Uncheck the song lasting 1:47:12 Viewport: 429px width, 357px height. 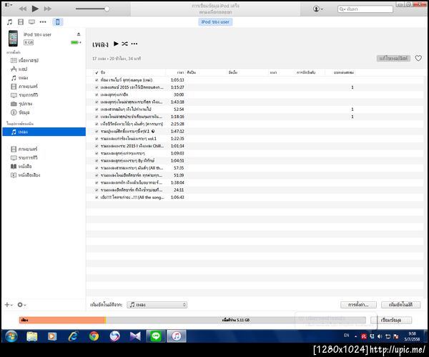tap(97, 132)
